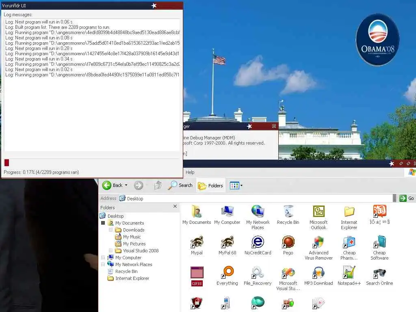
Task: Toggle the Folders pane button
Action: [211, 185]
